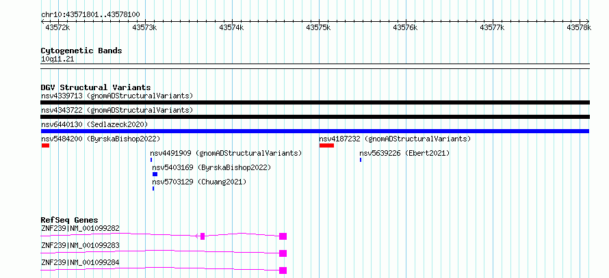Click the ZNF239|NM_001099282 gene label
The width and height of the screenshot is (609, 278).
coord(80,228)
